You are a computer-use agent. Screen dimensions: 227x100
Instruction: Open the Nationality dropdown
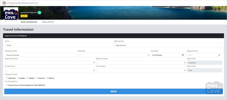coord(113,55)
